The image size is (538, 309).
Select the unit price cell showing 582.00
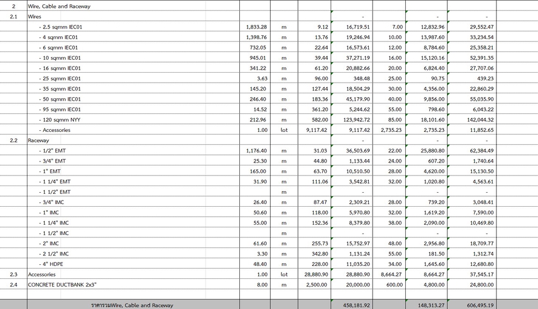tap(320, 120)
